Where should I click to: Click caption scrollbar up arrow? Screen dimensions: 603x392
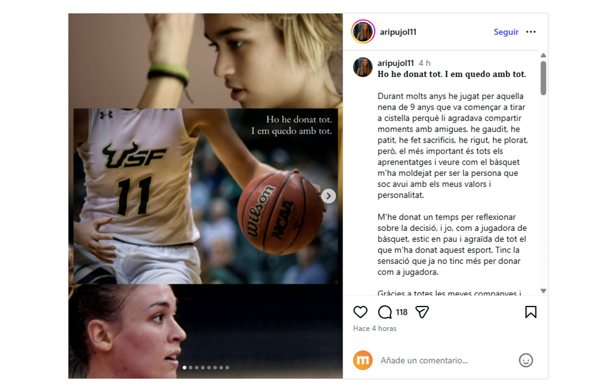pyautogui.click(x=543, y=56)
